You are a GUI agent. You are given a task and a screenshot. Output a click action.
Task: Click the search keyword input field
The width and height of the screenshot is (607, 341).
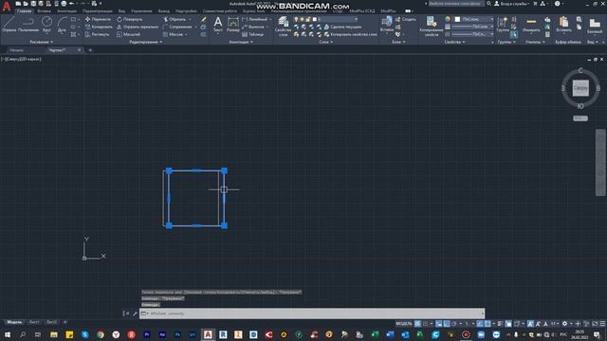(455, 4)
